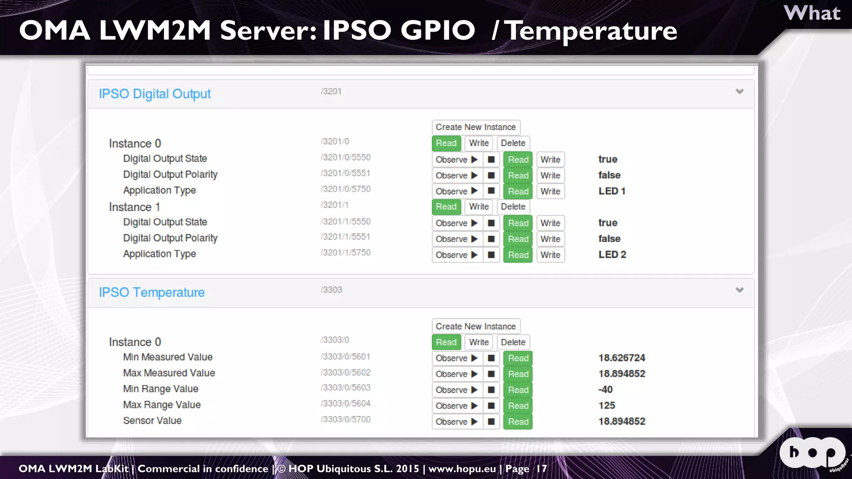Screen dimensions: 852x479
Task: Read Digital Output Polarity /3201/0/5551
Action: pos(518,175)
